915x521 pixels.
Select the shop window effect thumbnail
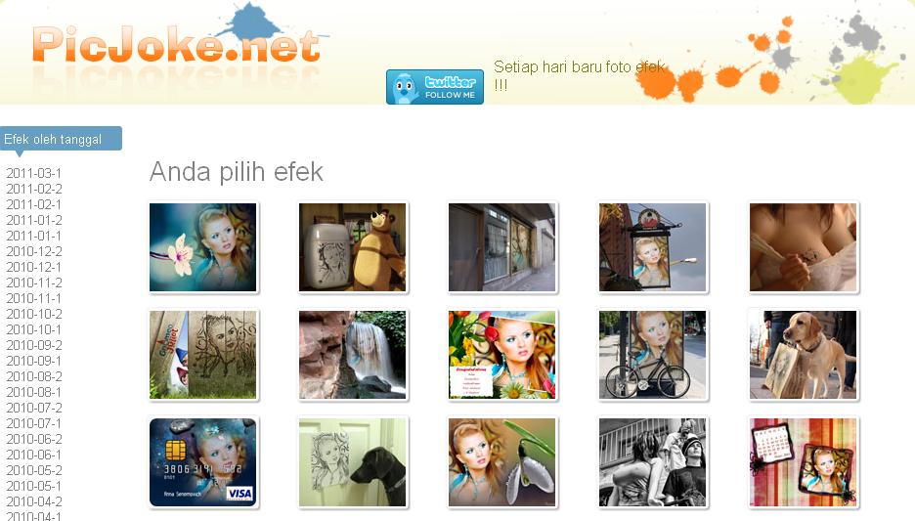[501, 247]
